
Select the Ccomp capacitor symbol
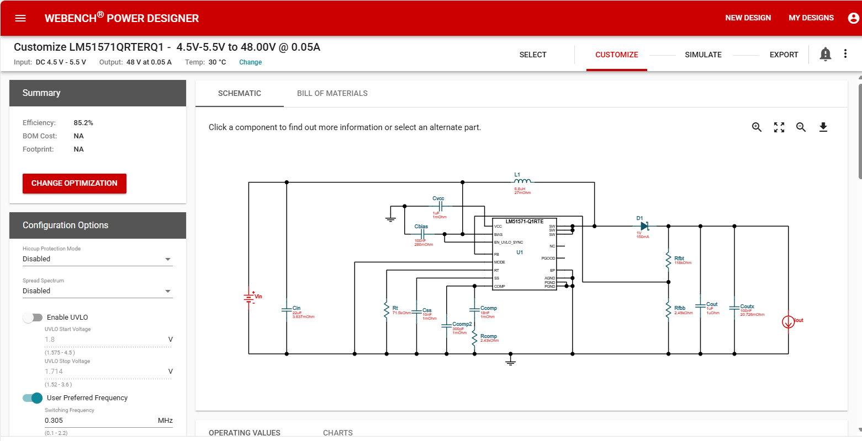tap(474, 310)
